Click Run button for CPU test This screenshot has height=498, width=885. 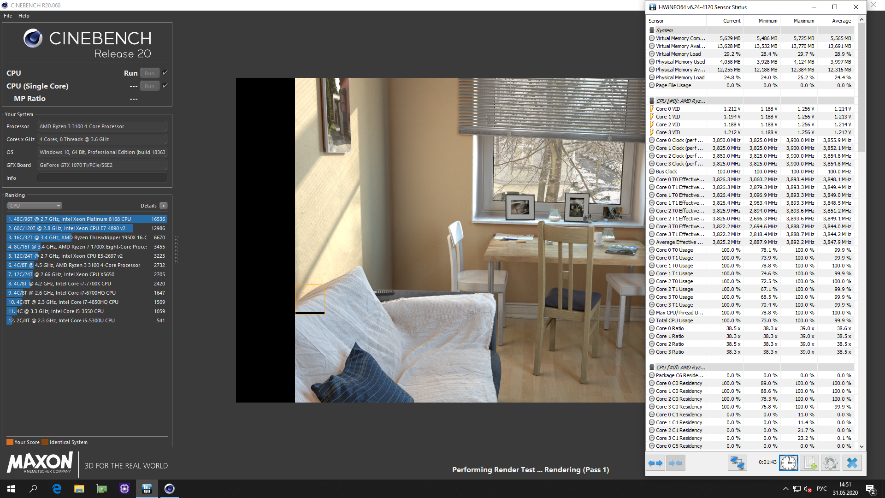coord(149,73)
